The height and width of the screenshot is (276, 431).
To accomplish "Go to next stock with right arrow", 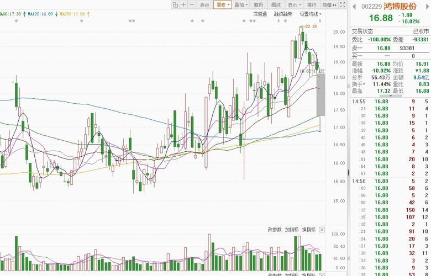I will click(428, 6).
